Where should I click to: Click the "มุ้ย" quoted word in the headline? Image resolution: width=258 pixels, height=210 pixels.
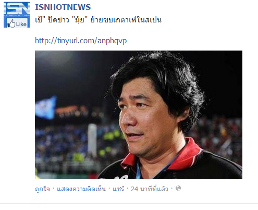[x=79, y=20]
